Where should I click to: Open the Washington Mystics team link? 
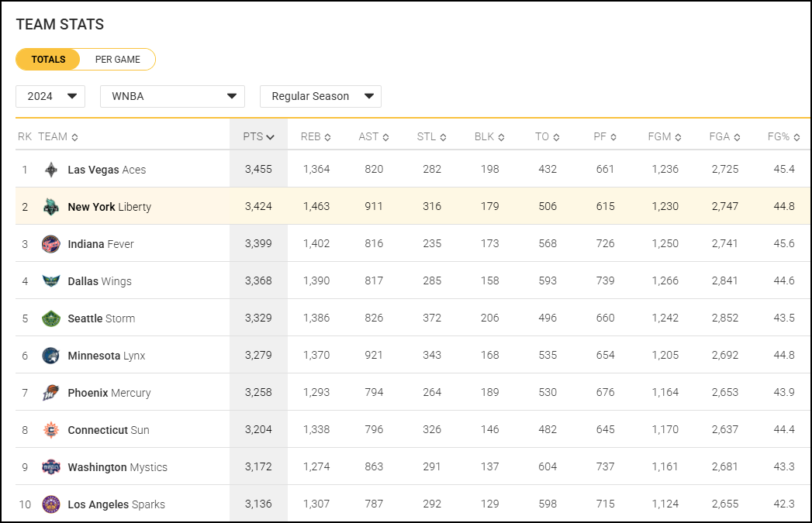(x=117, y=467)
